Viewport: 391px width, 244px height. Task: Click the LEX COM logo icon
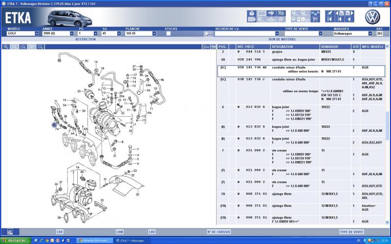point(10,232)
